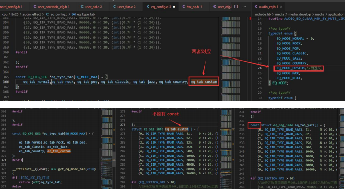345x189 pixels.
Task: Open the 'audio_effect' breadcrumb segment
Action: 32,14
